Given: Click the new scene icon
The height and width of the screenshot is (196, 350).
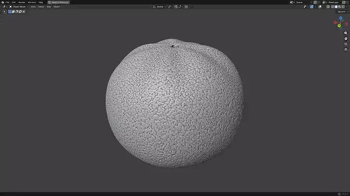Looking at the screenshot, I should pos(315,2).
